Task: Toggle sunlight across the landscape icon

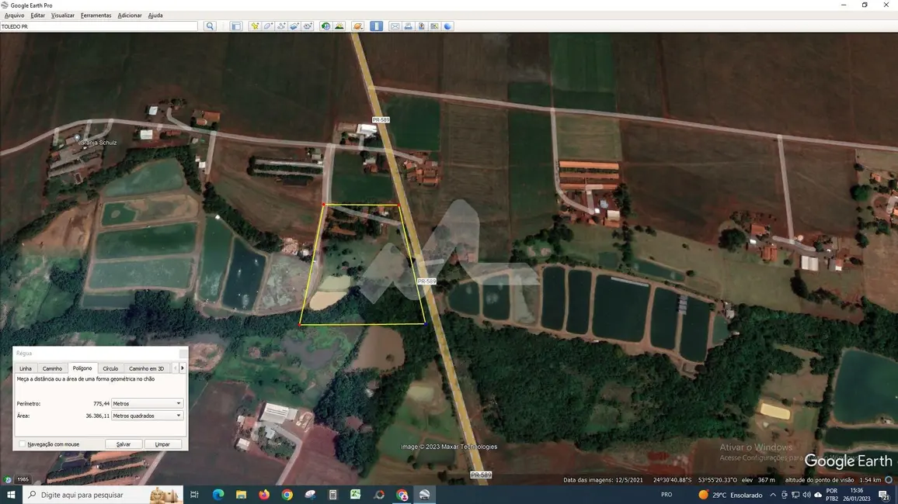Action: point(339,26)
